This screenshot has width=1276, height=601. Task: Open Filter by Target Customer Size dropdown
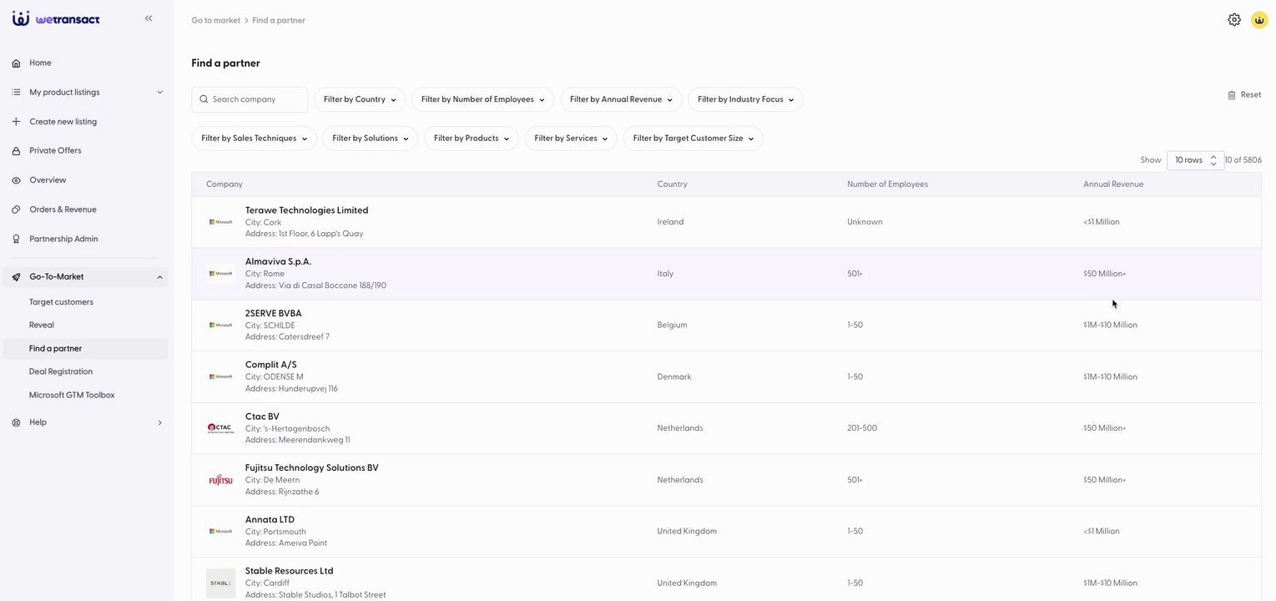tap(693, 139)
